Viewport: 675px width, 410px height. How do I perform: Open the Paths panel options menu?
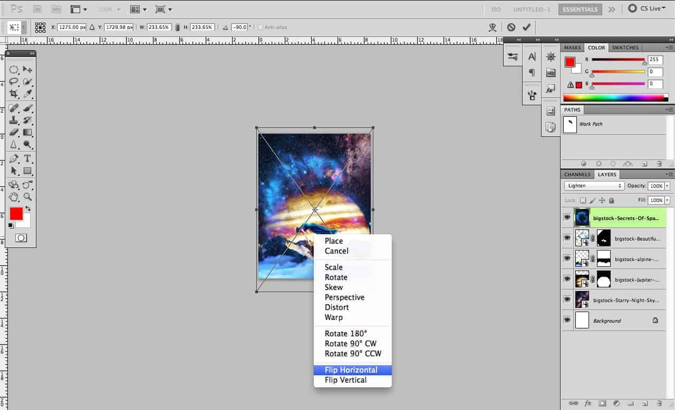click(x=669, y=110)
